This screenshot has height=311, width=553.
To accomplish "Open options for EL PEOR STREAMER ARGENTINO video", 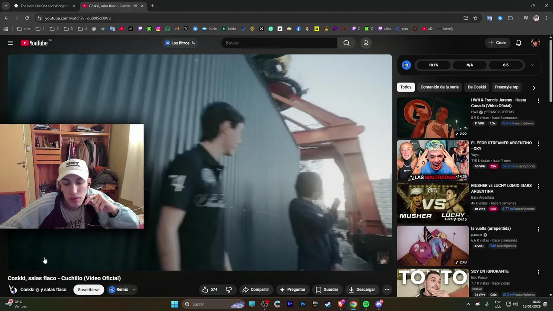I will coord(538,143).
